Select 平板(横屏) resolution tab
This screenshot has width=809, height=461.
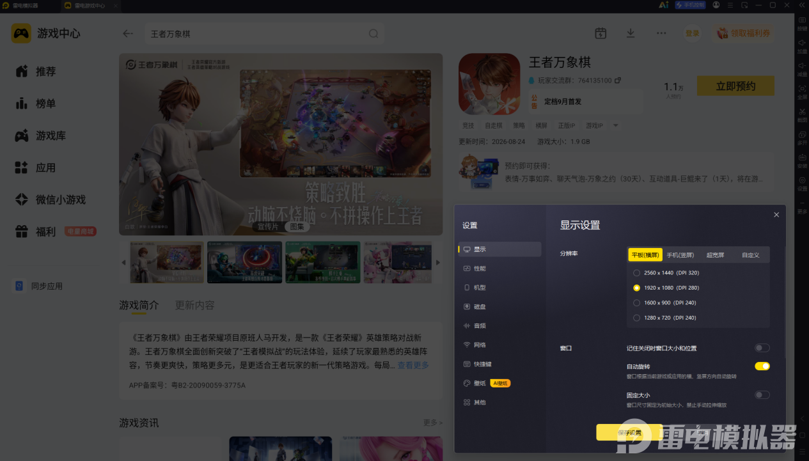645,254
